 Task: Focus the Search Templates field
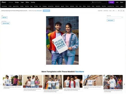click(x=99, y=2)
